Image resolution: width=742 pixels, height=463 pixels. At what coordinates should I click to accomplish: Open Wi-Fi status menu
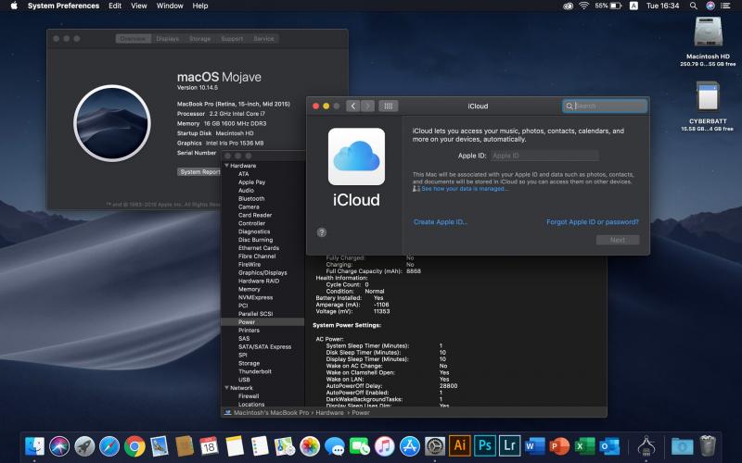(584, 6)
